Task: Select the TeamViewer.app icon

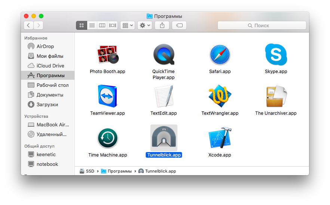Action: pos(107,96)
